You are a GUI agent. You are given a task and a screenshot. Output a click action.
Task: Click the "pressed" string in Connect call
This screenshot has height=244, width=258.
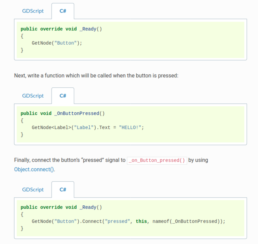[118, 221]
